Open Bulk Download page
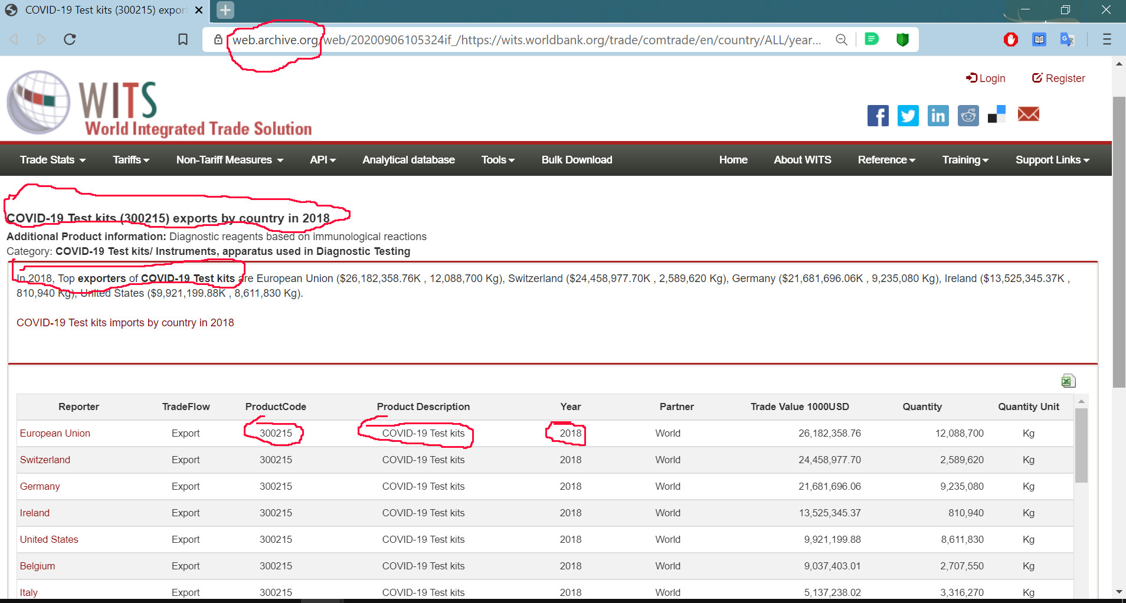The image size is (1126, 603). tap(577, 160)
